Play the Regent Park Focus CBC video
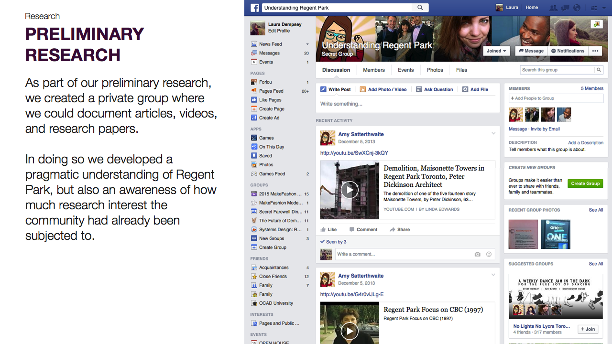Viewport: 612px width, 344px height. (350, 331)
